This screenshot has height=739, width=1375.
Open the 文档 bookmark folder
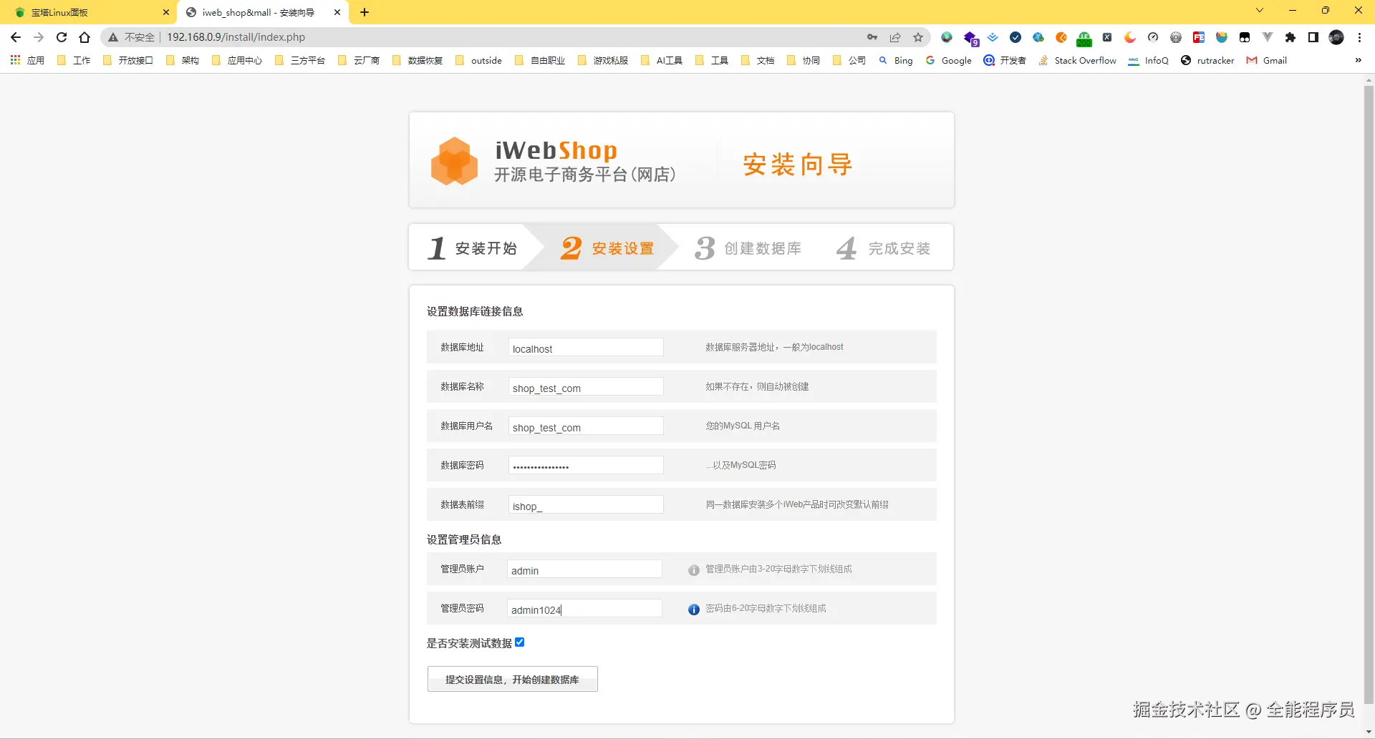758,61
